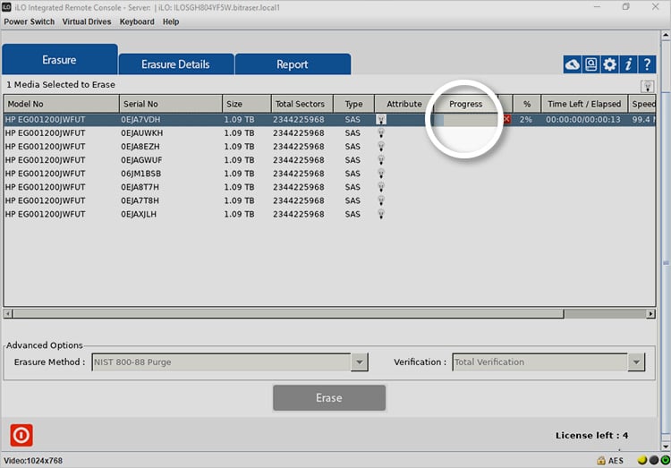
Task: Click left arrow of horizontal scrollbar
Action: pyautogui.click(x=8, y=314)
